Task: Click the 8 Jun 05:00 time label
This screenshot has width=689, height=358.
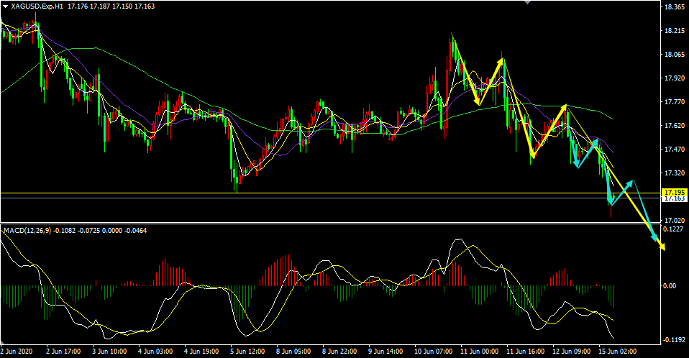Action: 293,352
